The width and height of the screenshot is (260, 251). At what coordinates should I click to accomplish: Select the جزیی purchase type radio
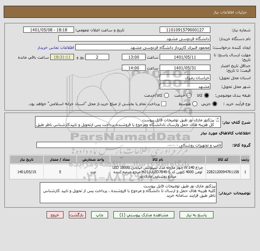click(214, 104)
